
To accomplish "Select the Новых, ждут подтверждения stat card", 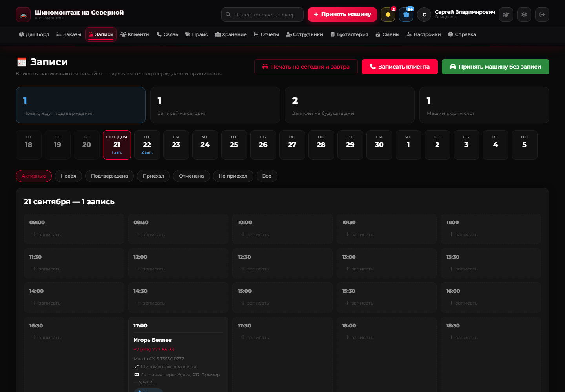I will click(x=80, y=105).
